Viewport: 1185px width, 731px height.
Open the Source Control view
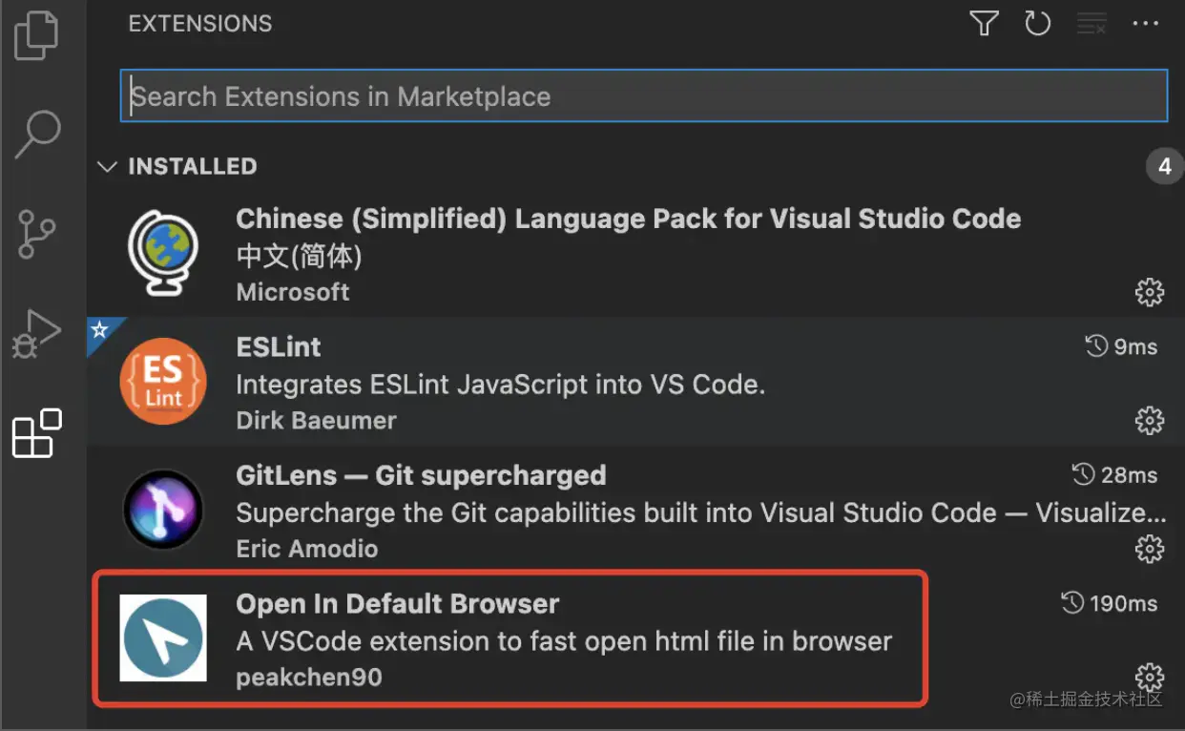point(36,235)
